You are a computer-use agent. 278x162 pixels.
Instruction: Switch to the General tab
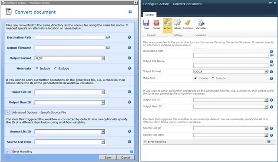coord(149,15)
